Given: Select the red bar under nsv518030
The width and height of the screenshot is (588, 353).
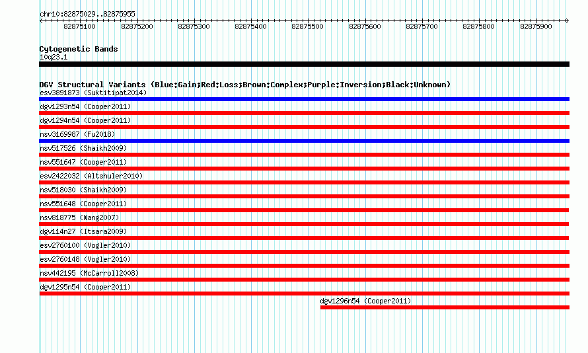Looking at the screenshot, I should tap(304, 196).
